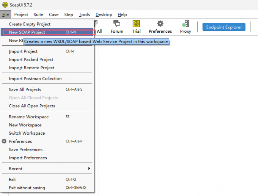
Task: Select Import Packed Project
Action: [x=47, y=59]
